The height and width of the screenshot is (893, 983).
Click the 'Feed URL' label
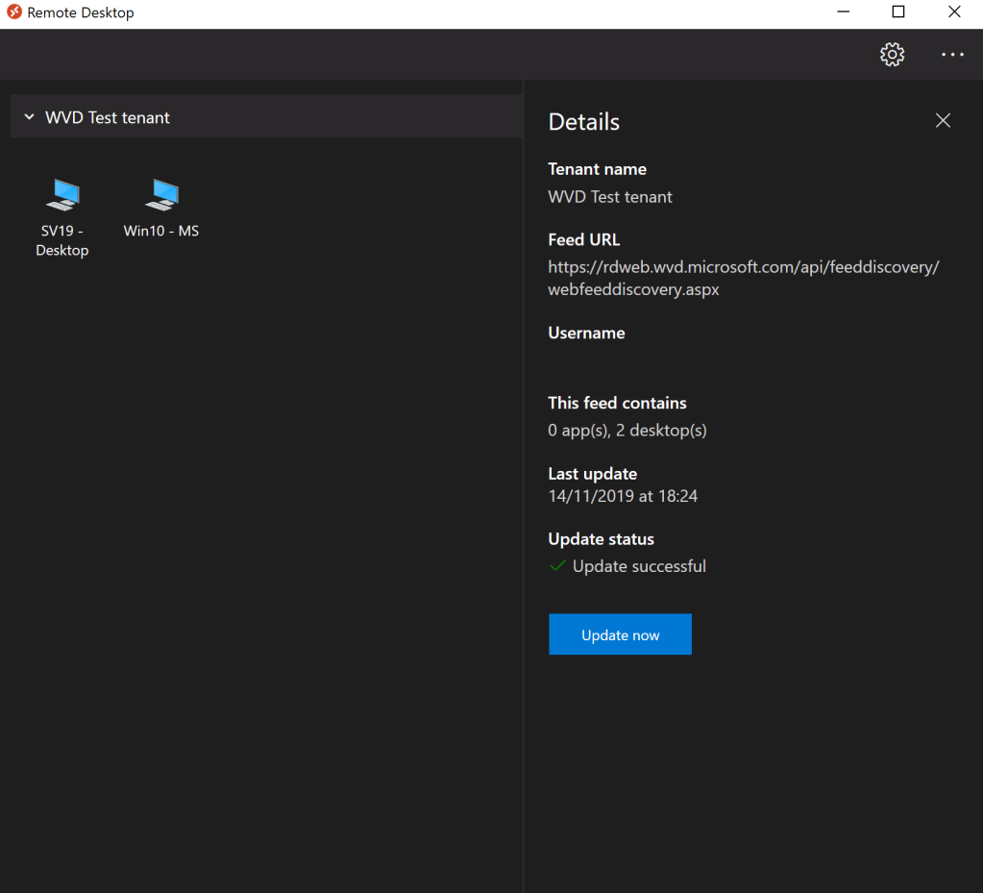pos(583,239)
